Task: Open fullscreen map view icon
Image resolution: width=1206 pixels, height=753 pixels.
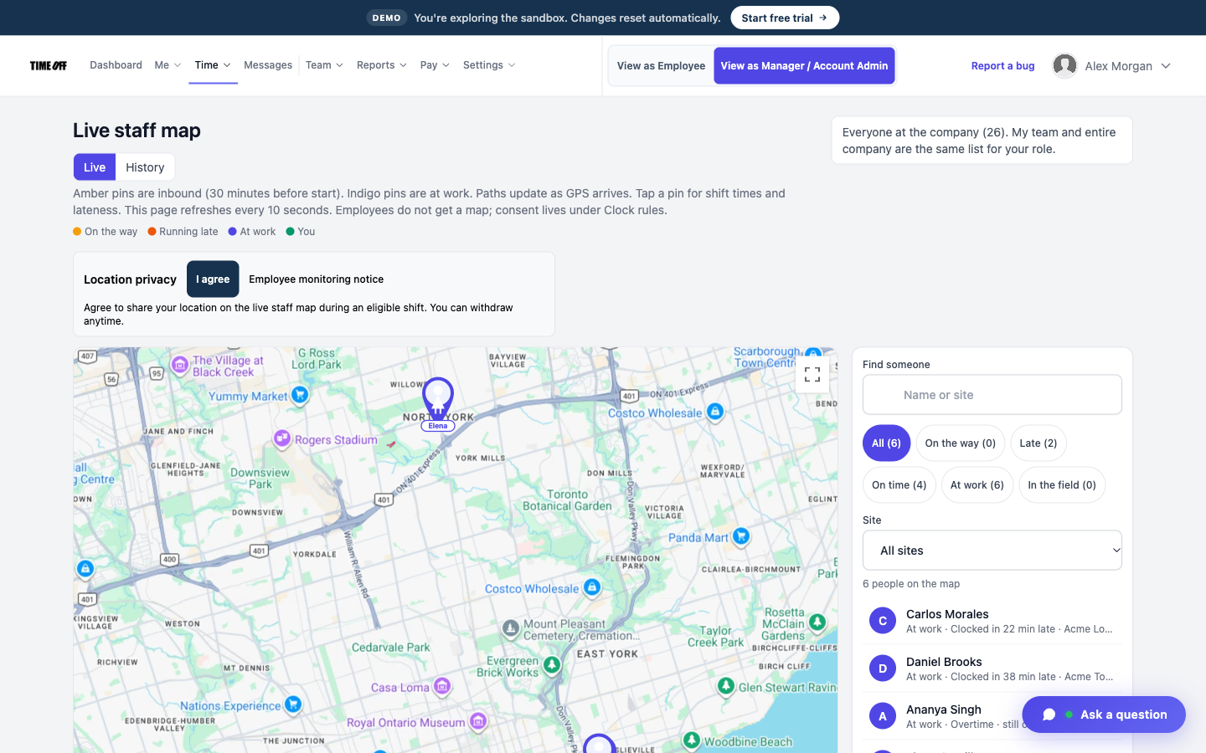Action: pyautogui.click(x=812, y=375)
